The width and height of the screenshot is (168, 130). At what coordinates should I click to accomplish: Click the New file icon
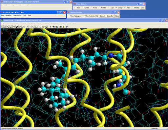pos(40,27)
